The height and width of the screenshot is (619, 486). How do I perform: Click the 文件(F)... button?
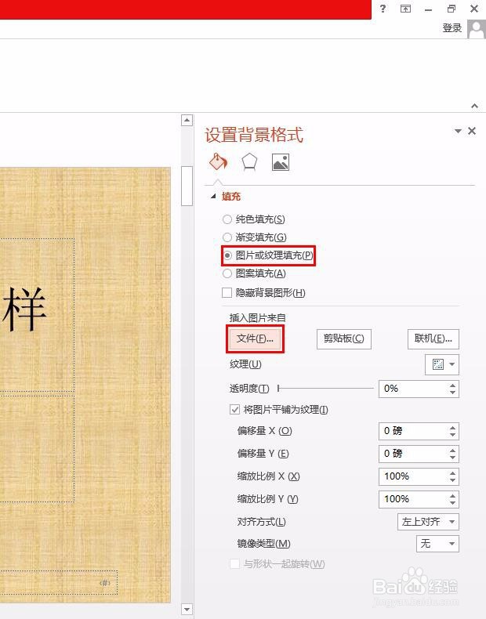255,338
